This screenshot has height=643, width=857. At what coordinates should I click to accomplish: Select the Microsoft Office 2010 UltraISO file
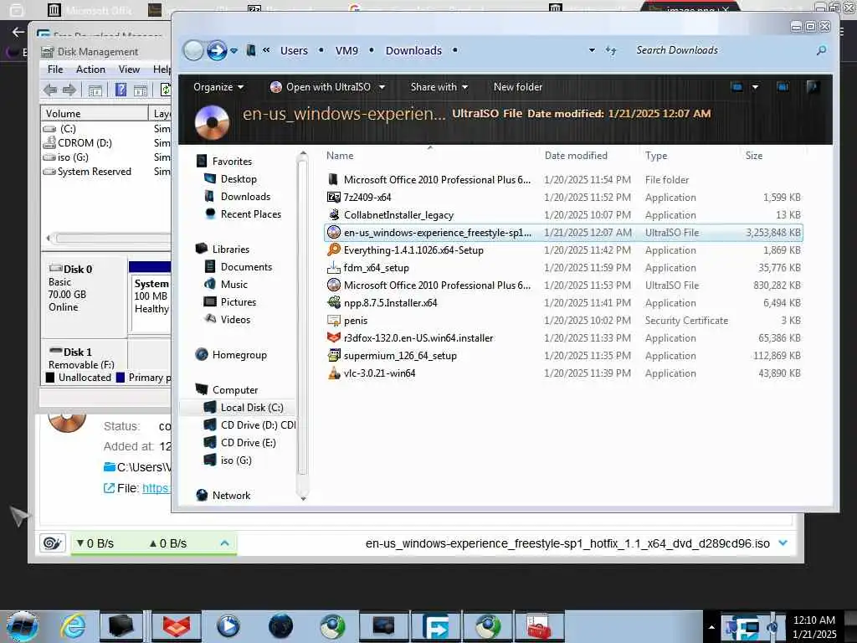click(563, 285)
